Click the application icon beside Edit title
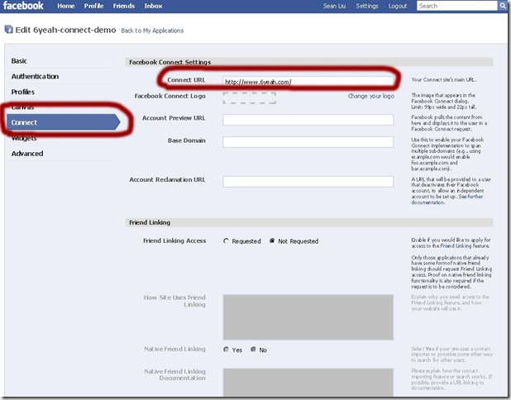Image resolution: width=511 pixels, height=400 pixels. (x=8, y=30)
